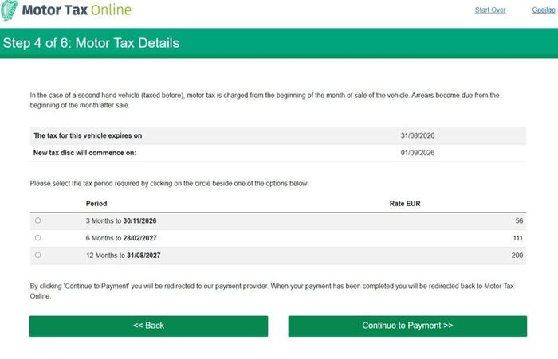558x359 pixels.
Task: Click the 111 EUR rate value
Action: [x=518, y=238]
